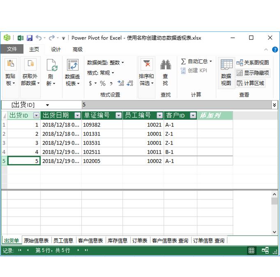Apply percent format

103,83
